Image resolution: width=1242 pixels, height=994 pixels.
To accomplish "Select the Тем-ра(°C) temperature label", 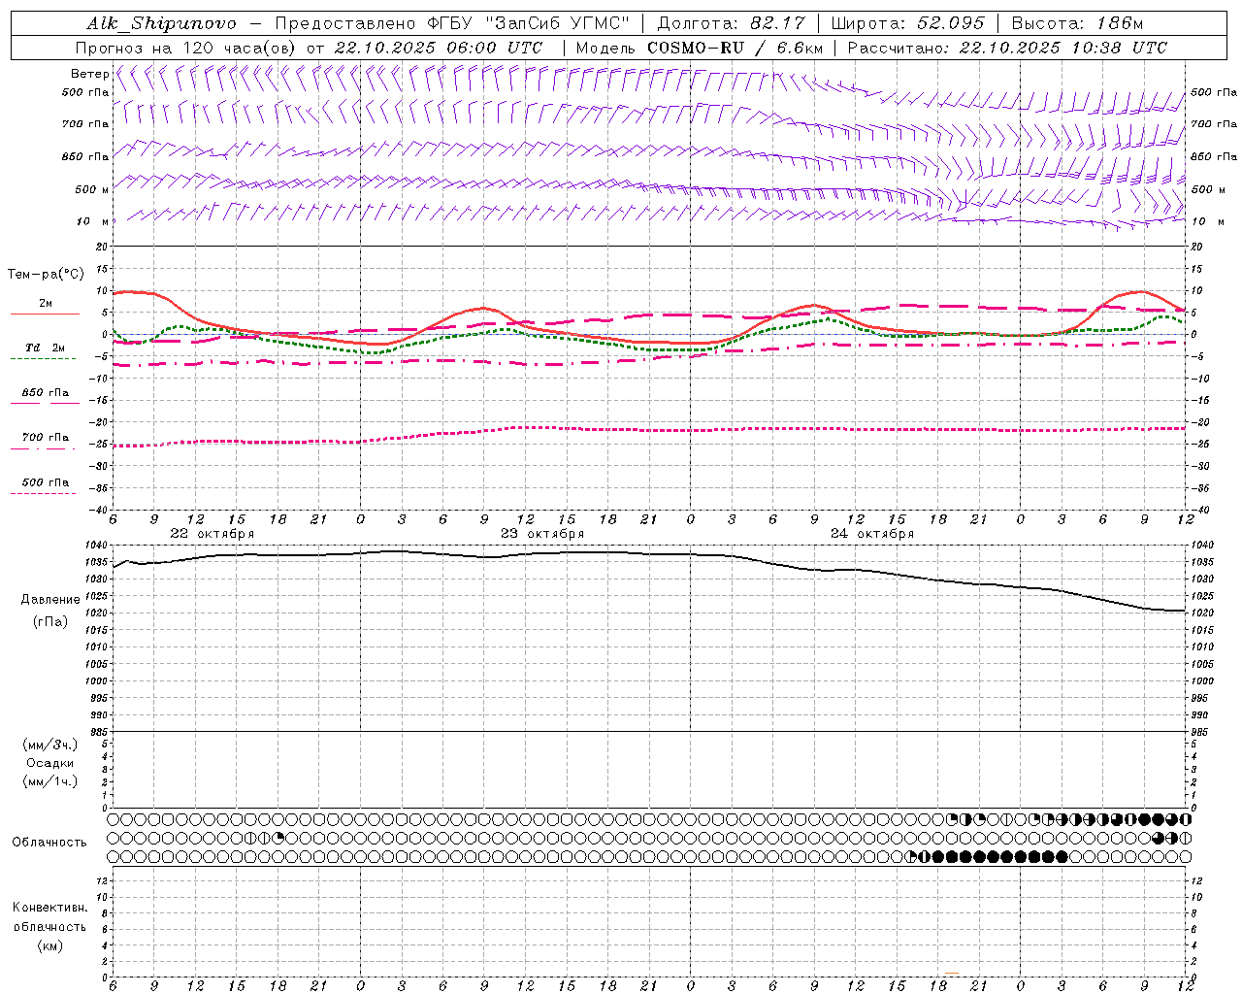I will 46,275.
